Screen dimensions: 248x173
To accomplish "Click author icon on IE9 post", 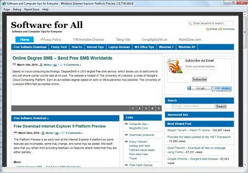I will (43, 133).
